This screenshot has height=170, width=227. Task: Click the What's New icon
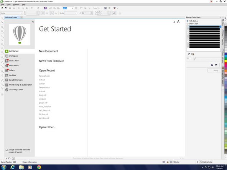[7, 61]
